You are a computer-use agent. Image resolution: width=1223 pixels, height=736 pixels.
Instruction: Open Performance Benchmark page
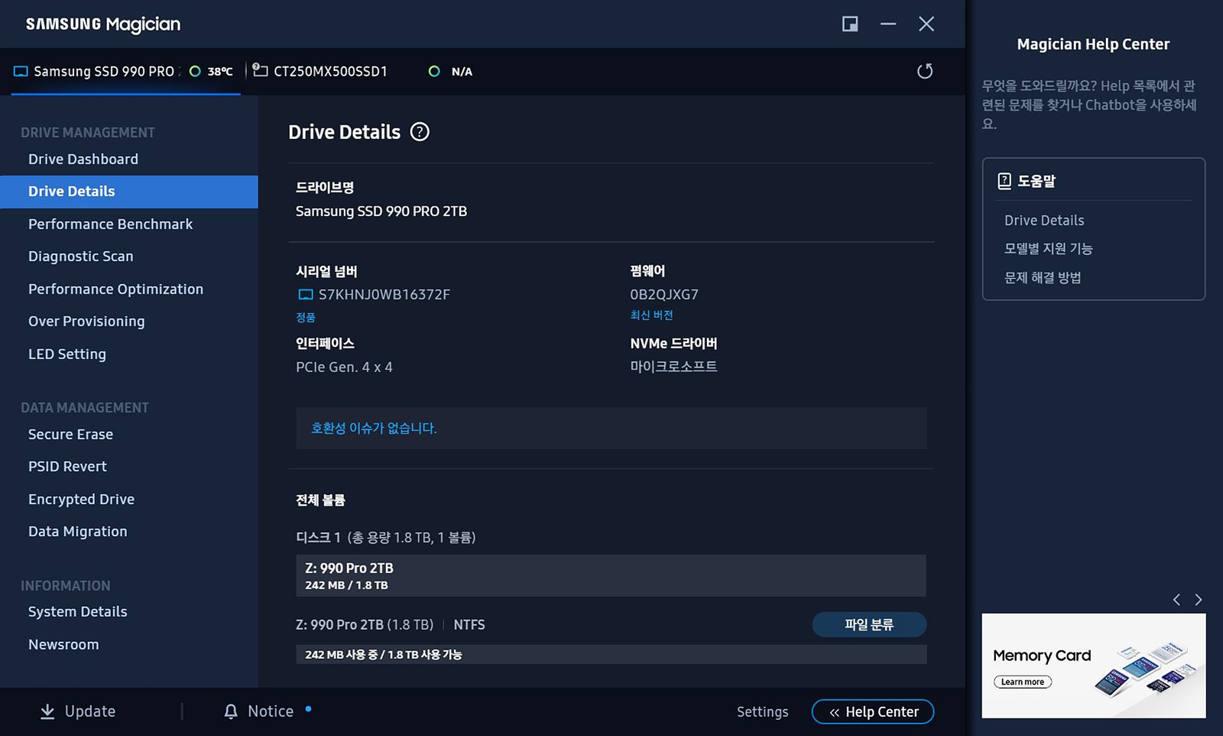click(111, 224)
